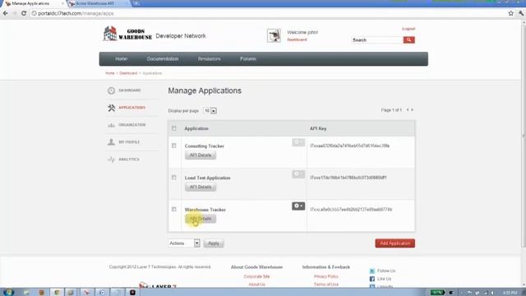Screen dimensions: 526x296
Task: Click the Analytics pulse icon
Action: click(111, 160)
